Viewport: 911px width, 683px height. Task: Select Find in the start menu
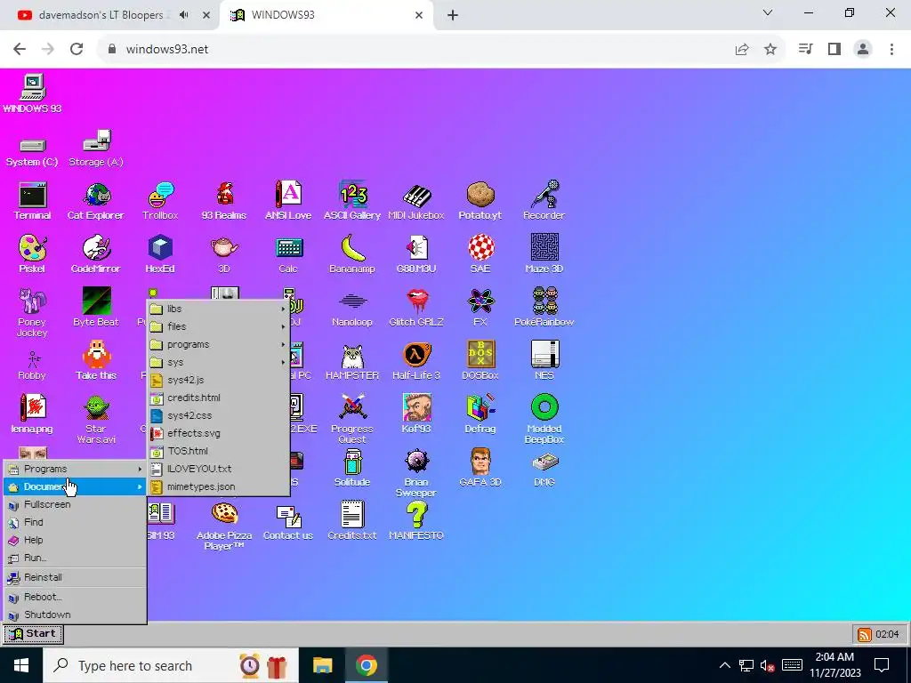pyautogui.click(x=75, y=522)
